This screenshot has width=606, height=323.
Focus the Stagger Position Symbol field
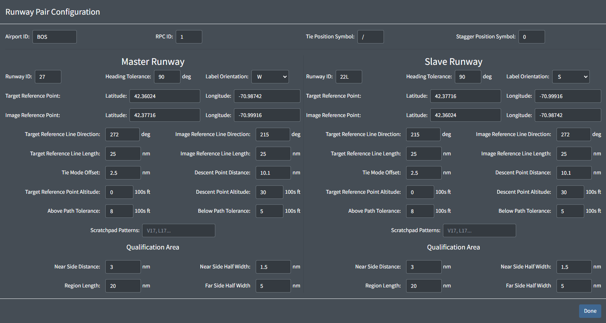click(532, 37)
